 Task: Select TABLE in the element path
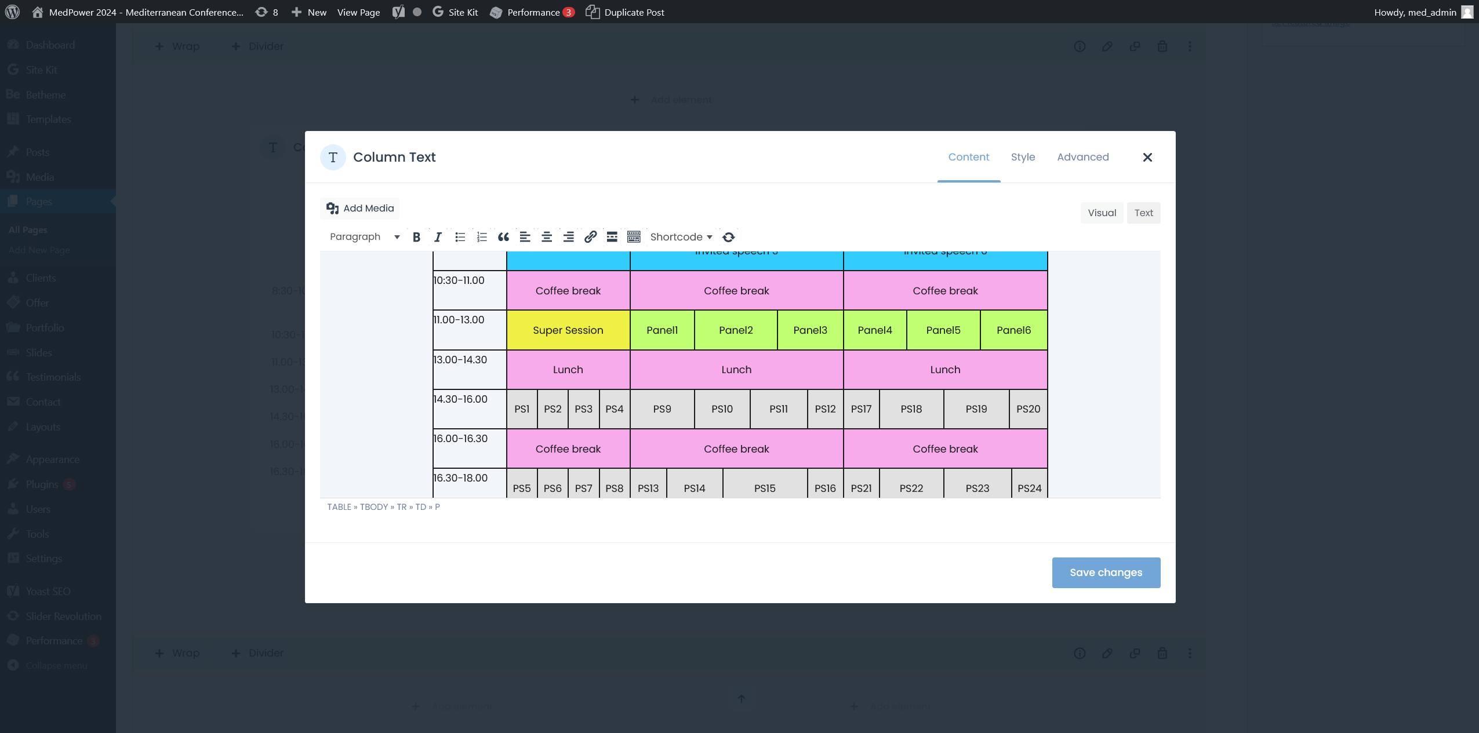click(x=339, y=507)
